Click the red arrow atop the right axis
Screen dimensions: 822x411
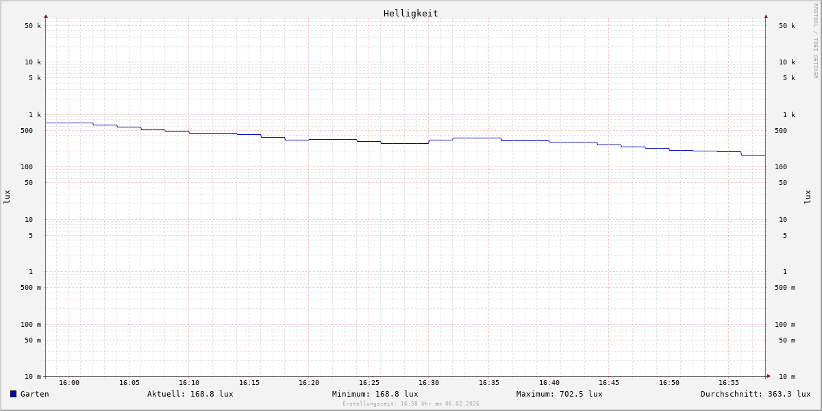(766, 16)
